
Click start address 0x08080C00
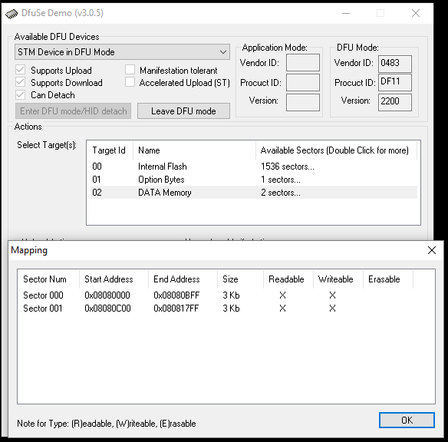(107, 308)
